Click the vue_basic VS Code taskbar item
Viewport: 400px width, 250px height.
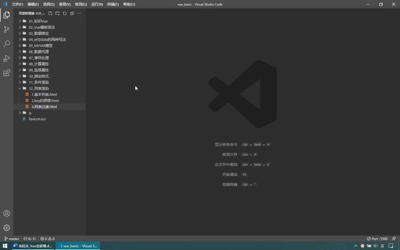click(78, 246)
